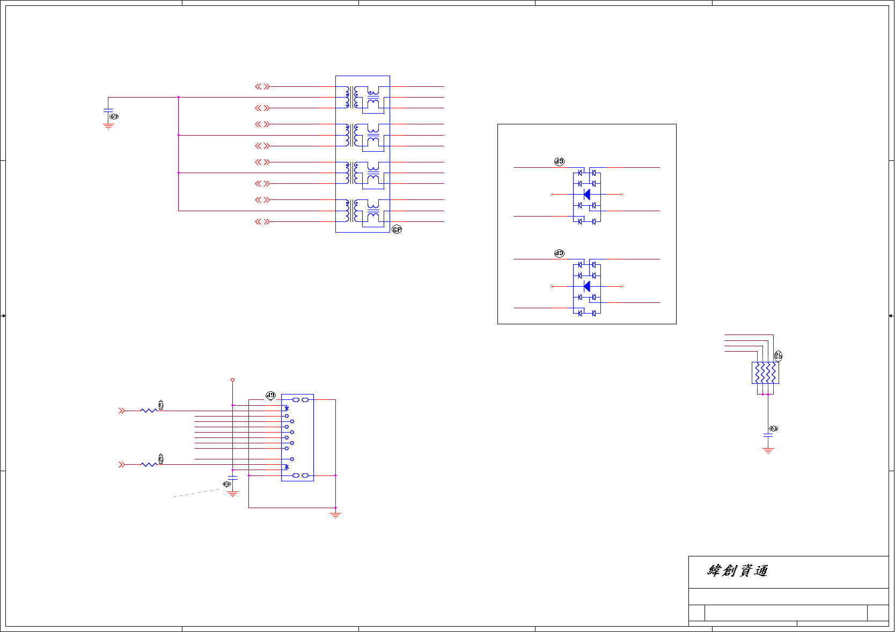Click the ground symbol below the resistor array capacitor
The height and width of the screenshot is (632, 895).
[x=768, y=451]
